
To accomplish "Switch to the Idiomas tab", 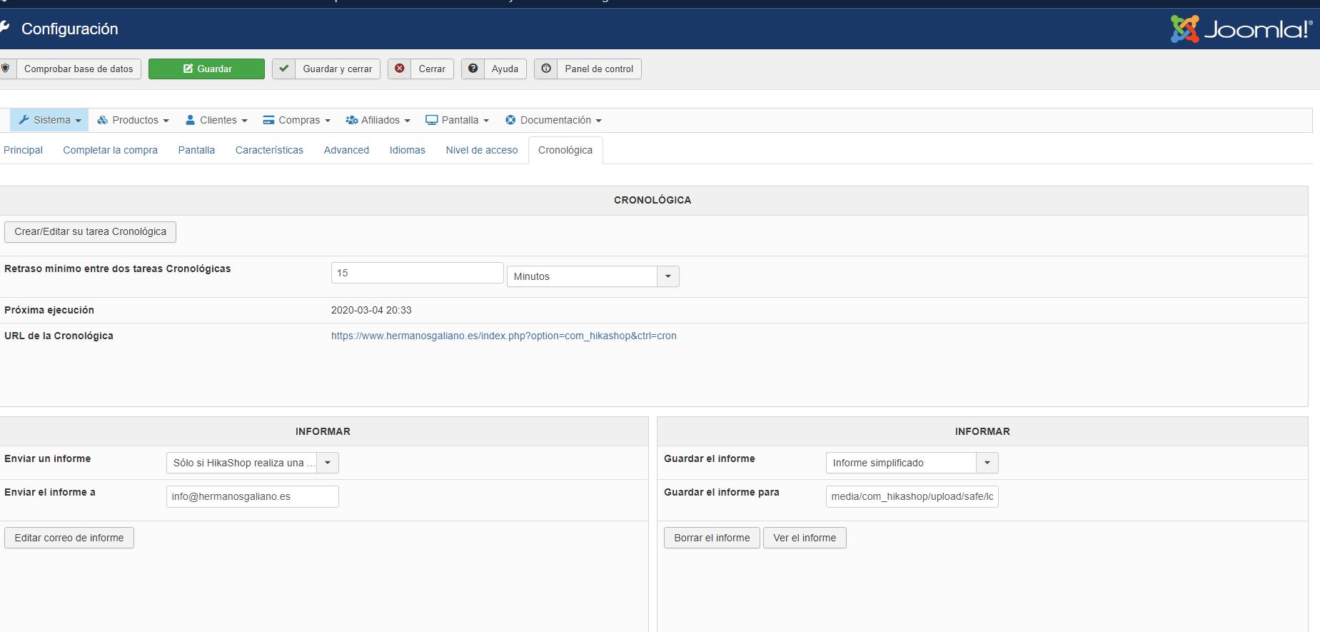I will coord(408,150).
